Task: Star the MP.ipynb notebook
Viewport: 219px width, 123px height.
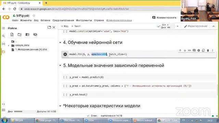Action: click(34, 16)
